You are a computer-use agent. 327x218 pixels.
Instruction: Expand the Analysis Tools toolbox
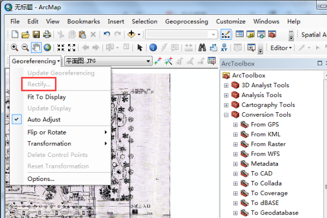click(x=226, y=95)
